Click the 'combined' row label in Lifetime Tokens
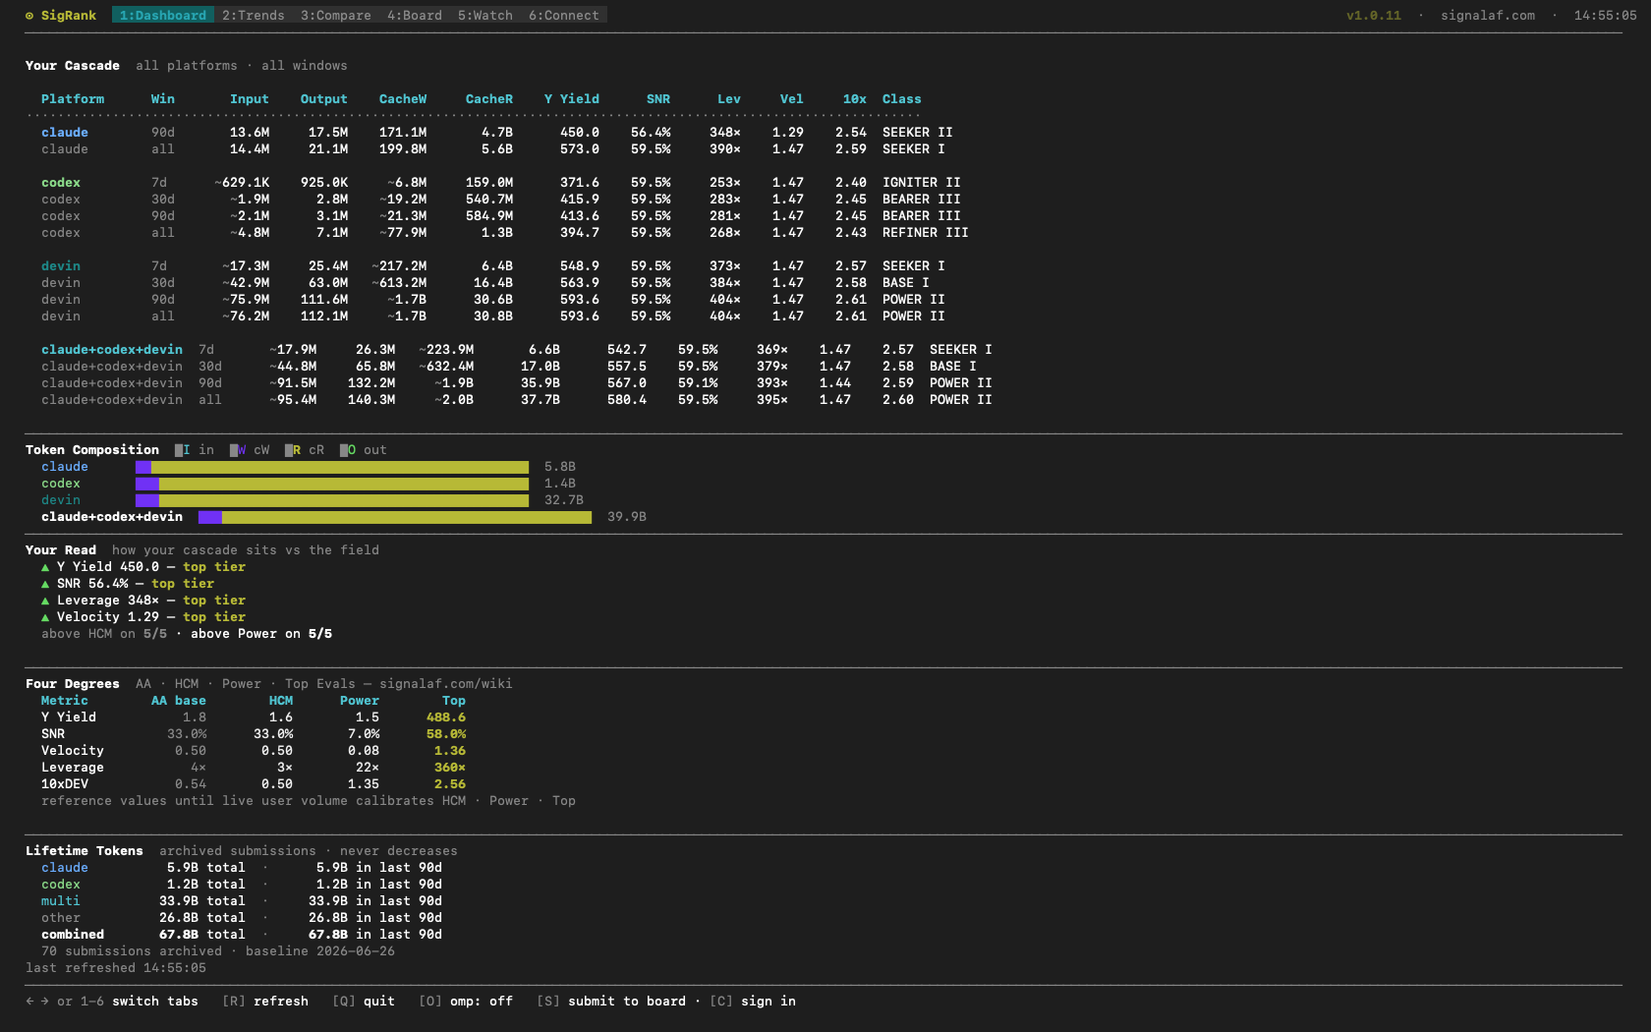Image resolution: width=1651 pixels, height=1032 pixels. point(73,935)
